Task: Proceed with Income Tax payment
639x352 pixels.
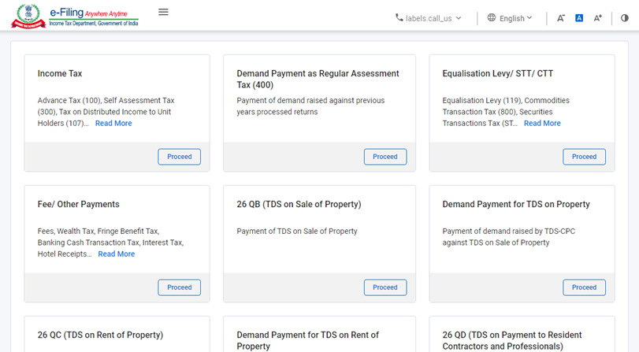Action: click(x=180, y=157)
